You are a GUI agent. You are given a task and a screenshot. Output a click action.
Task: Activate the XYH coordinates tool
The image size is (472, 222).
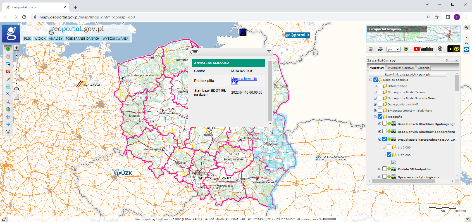8,87
